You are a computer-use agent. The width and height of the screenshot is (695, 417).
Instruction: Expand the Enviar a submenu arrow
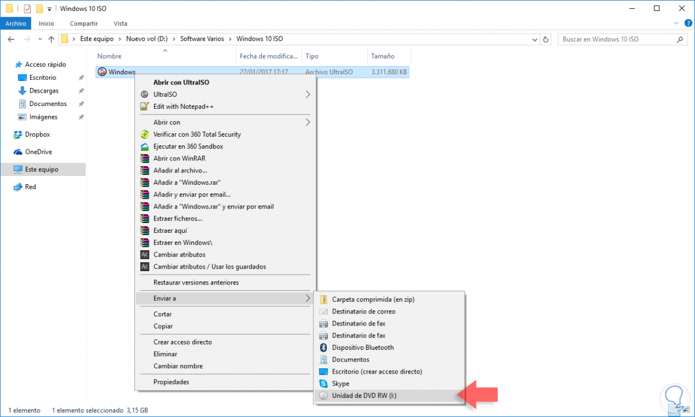pyautogui.click(x=308, y=298)
